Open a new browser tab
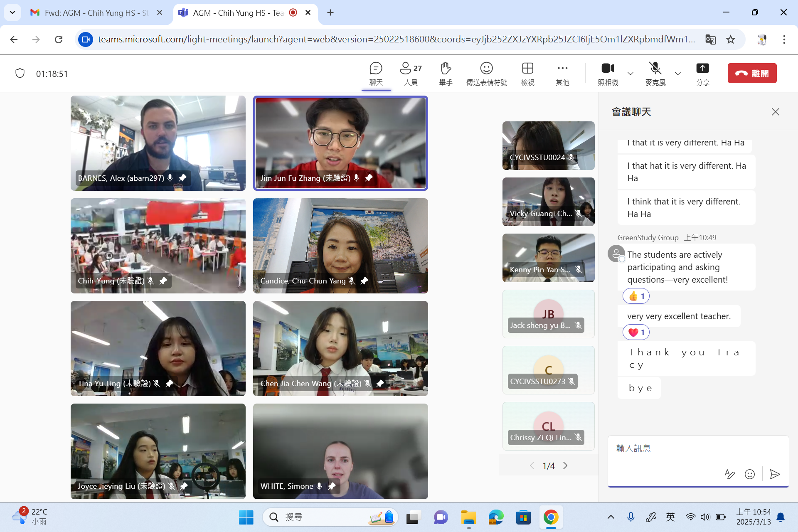The height and width of the screenshot is (532, 798). (330, 13)
